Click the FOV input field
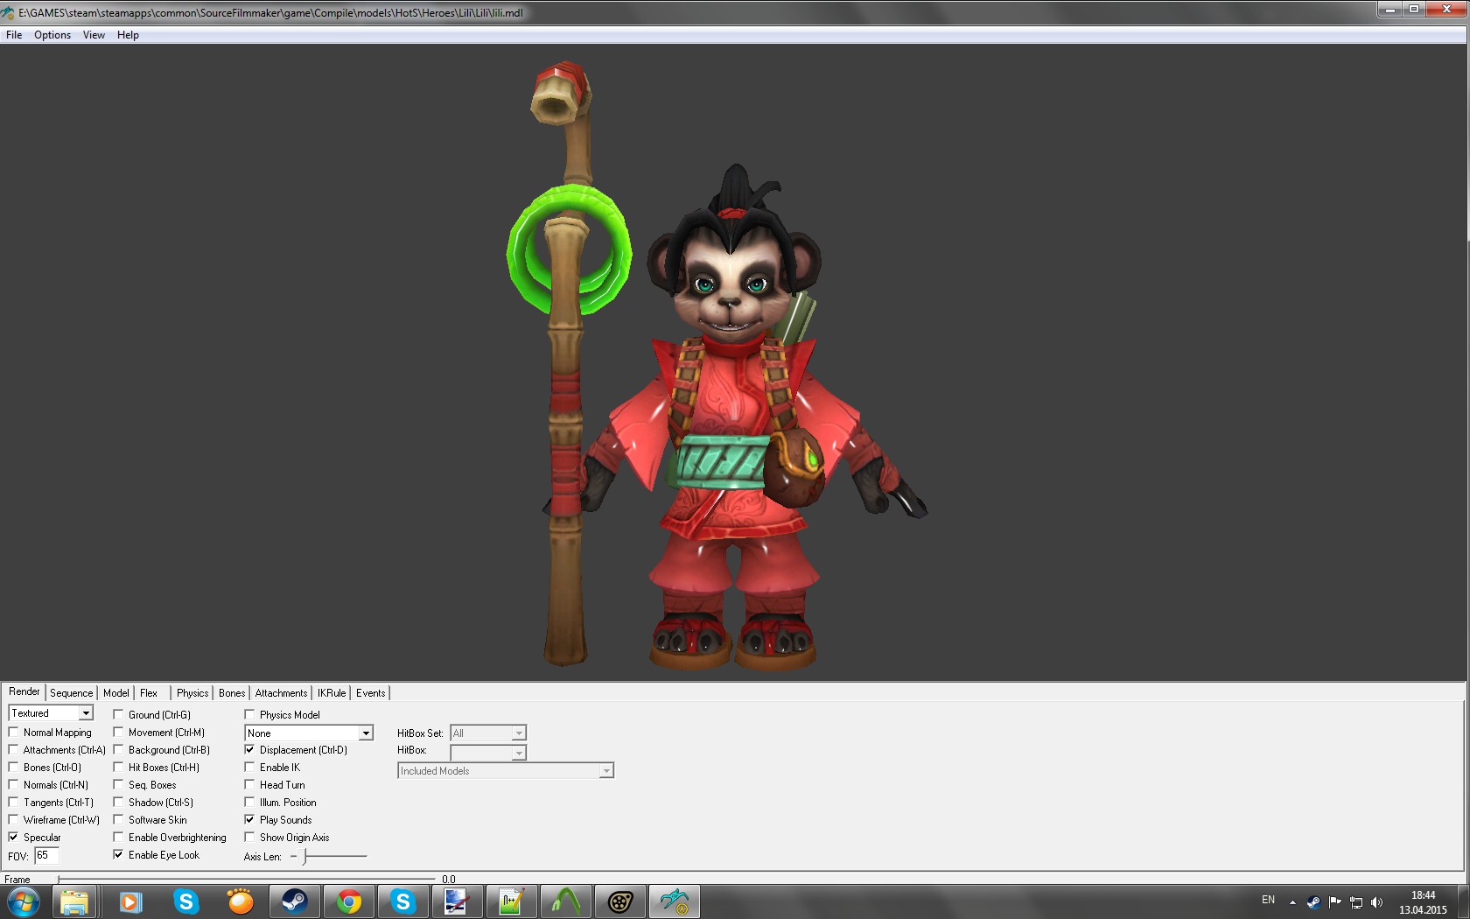 pyautogui.click(x=46, y=856)
